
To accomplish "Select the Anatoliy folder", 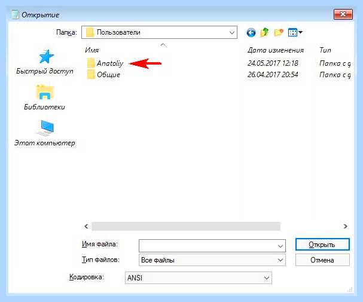I will pyautogui.click(x=110, y=63).
